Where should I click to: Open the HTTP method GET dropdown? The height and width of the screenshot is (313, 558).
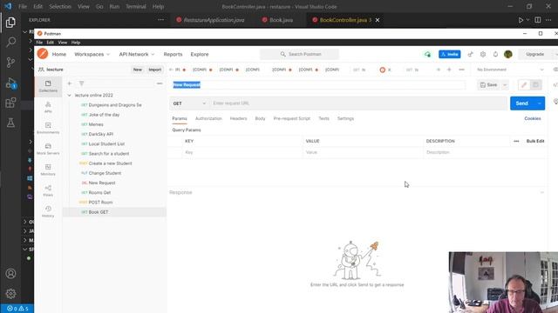[189, 103]
